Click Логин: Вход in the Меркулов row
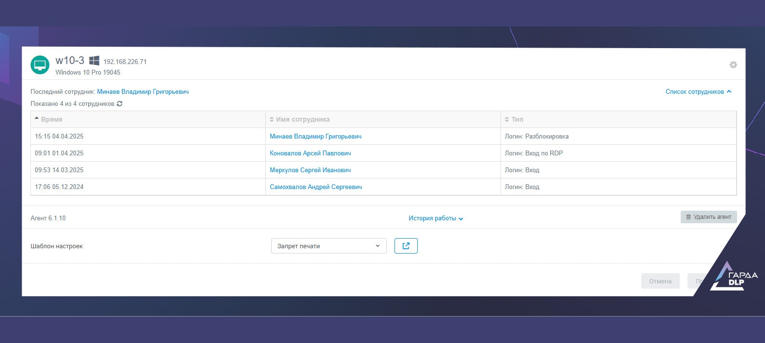The height and width of the screenshot is (343, 765). [x=619, y=170]
